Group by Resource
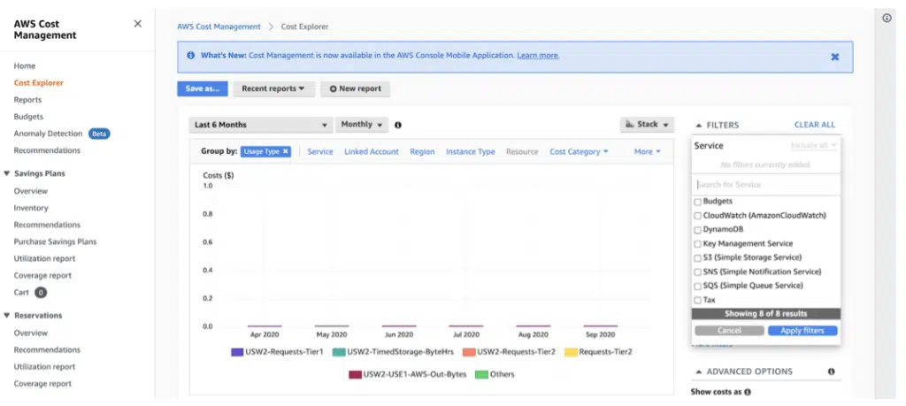This screenshot has height=406, width=906. 522,151
